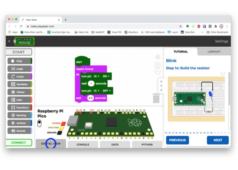This screenshot has width=238, height=170.
Task: Open BlueDocs bookmark
Action: tap(131, 32)
